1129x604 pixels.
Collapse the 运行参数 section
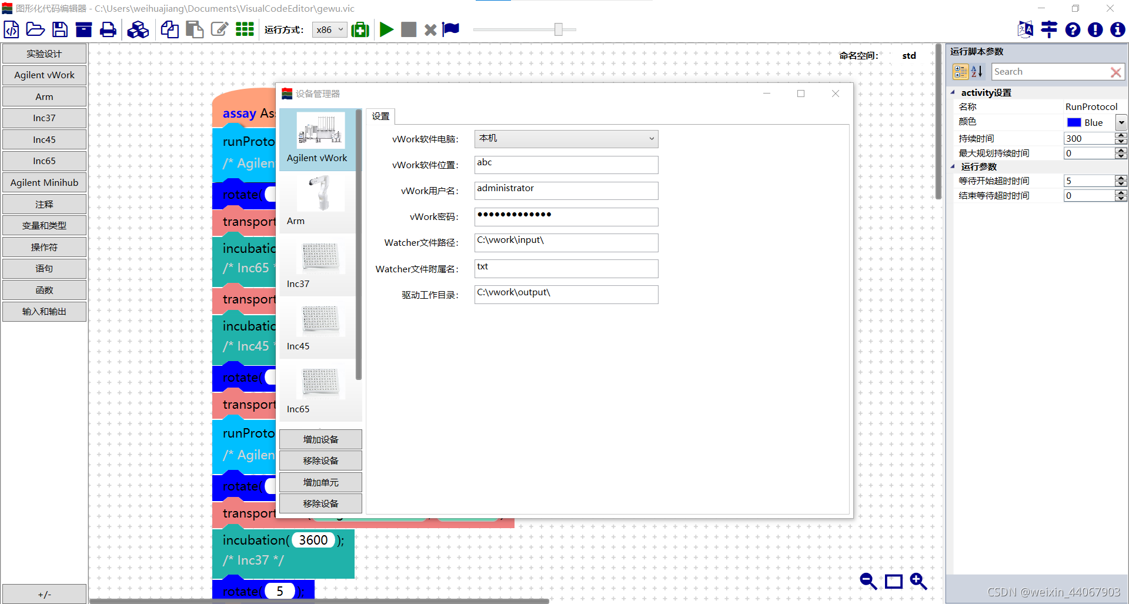[x=953, y=166]
